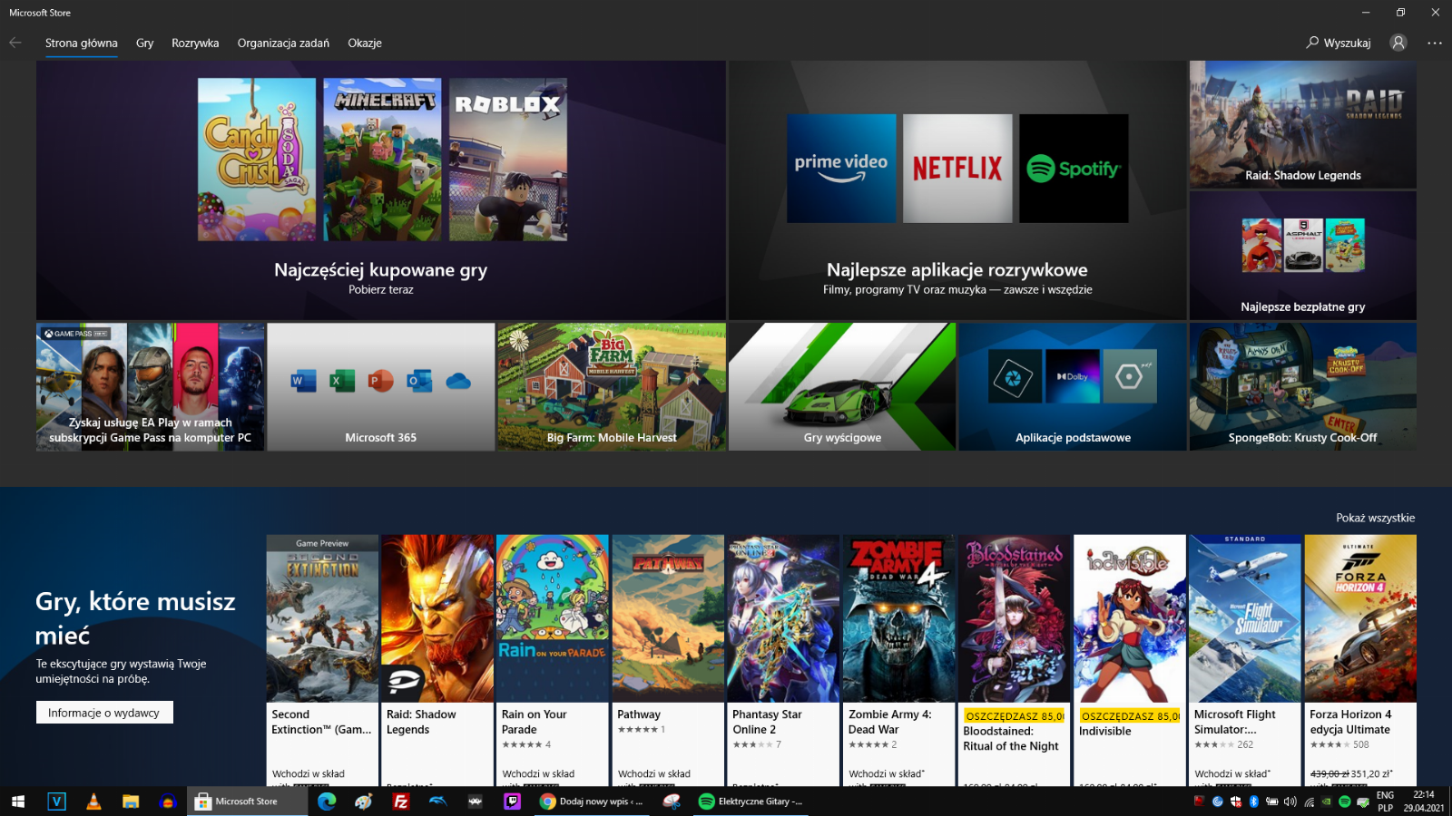The width and height of the screenshot is (1452, 816).
Task: Open Zombie Army 4: Dead War card
Action: pyautogui.click(x=898, y=660)
